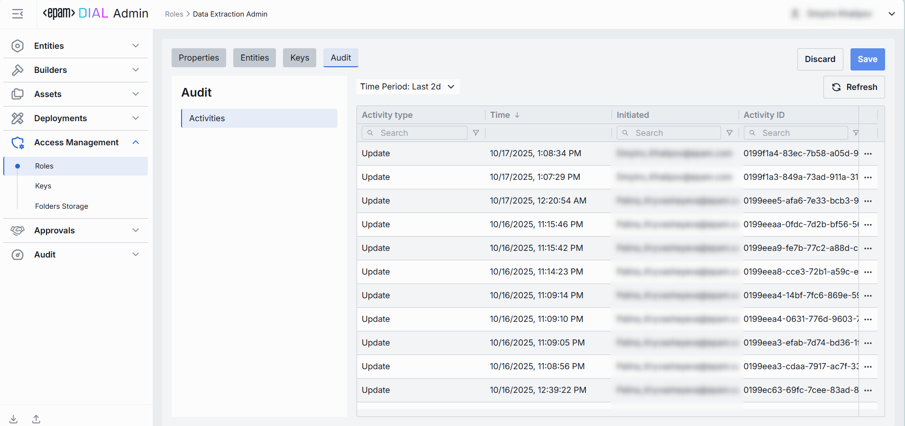Switch to the Keys tab

299,58
